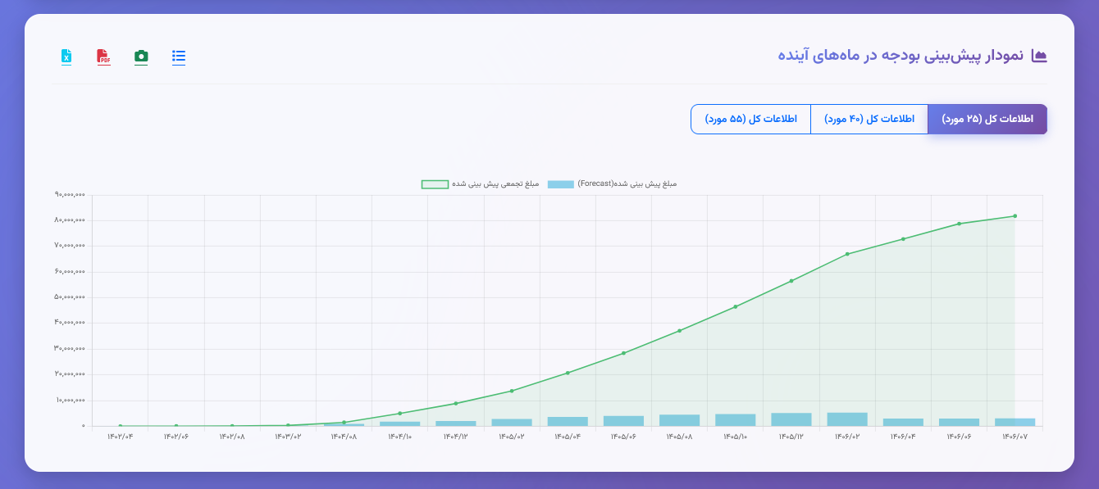Click the green legend swatch for cumulative series
1099x489 pixels.
(435, 184)
